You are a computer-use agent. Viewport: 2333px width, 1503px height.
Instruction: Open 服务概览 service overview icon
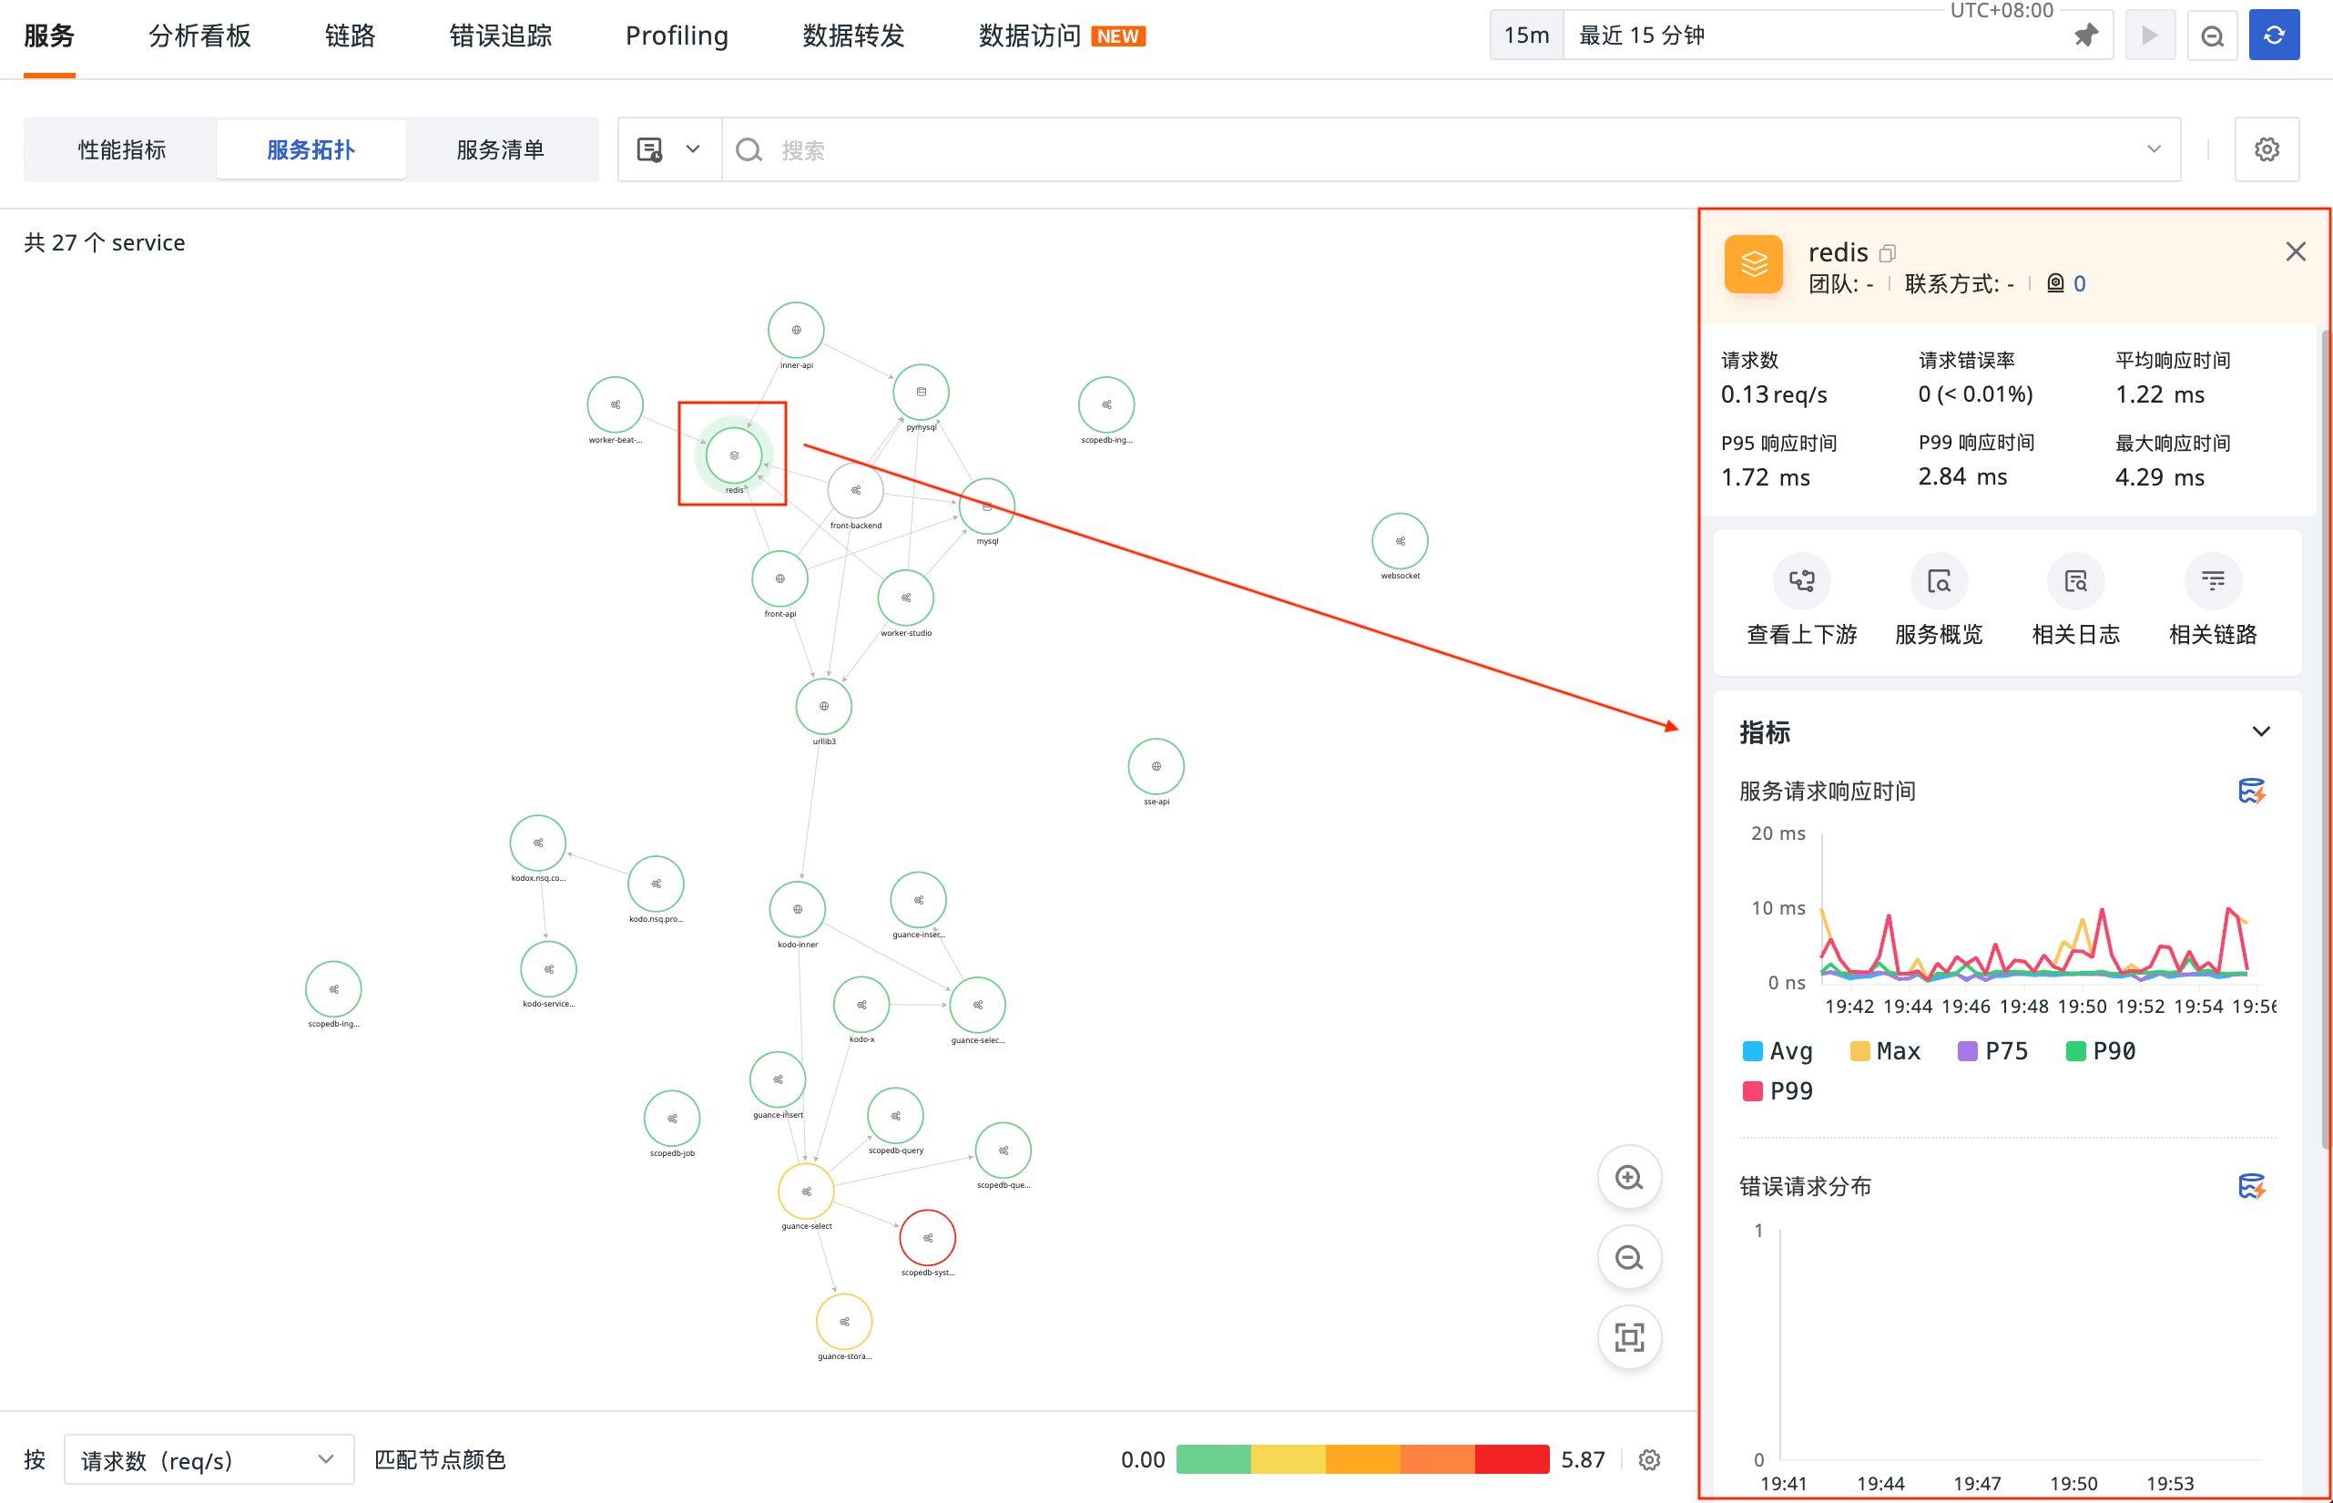[x=1938, y=582]
